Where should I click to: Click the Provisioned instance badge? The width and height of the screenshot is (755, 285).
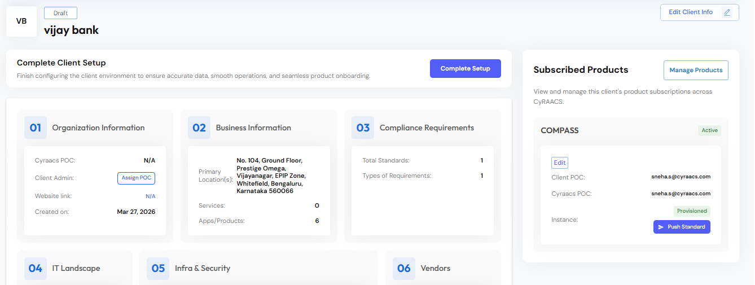692,211
